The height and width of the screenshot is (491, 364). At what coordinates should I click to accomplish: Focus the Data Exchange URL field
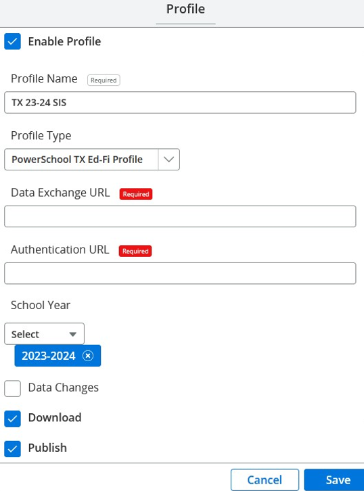pos(180,216)
